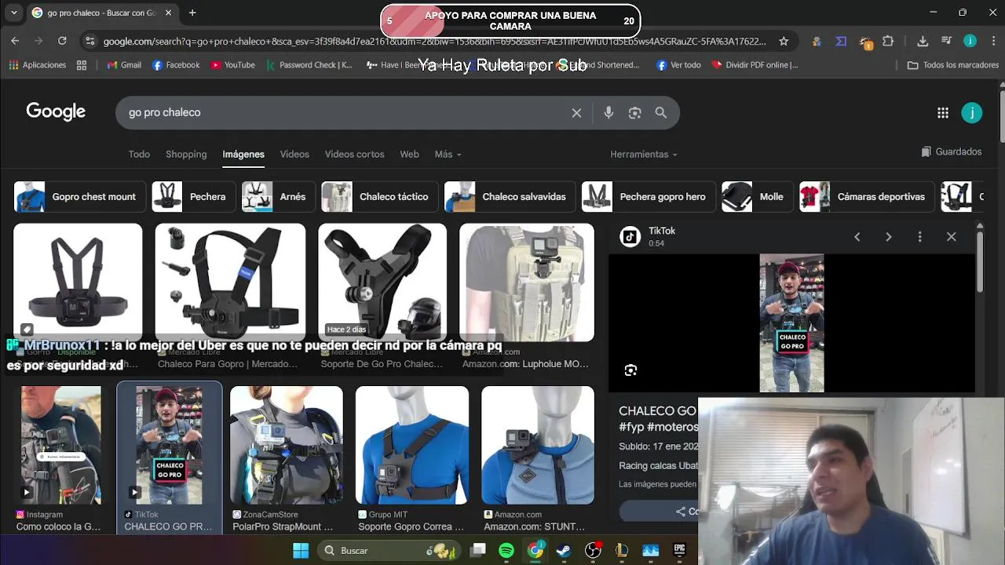Screen dimensions: 1005x565
Task: Switch to the Imágenes tab
Action: pyautogui.click(x=243, y=155)
